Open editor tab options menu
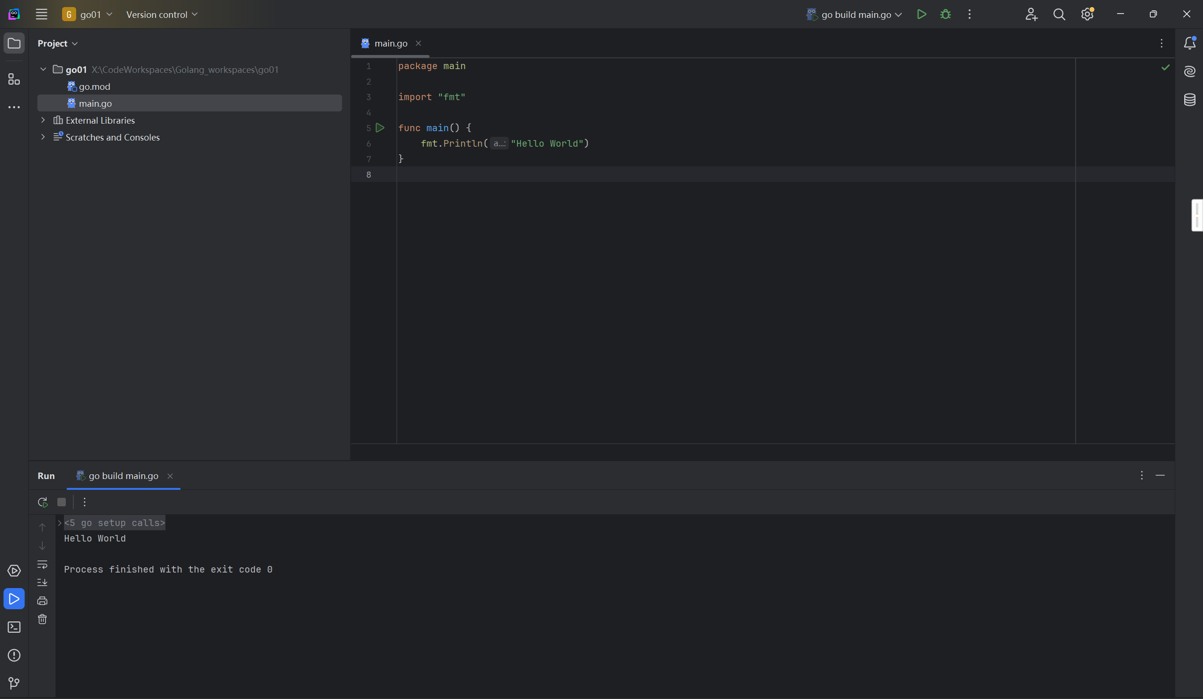The width and height of the screenshot is (1203, 699). (x=1162, y=43)
